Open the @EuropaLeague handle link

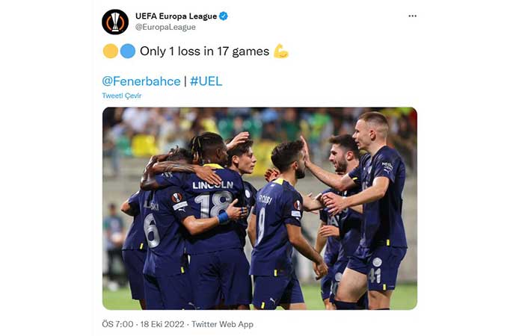tap(165, 28)
